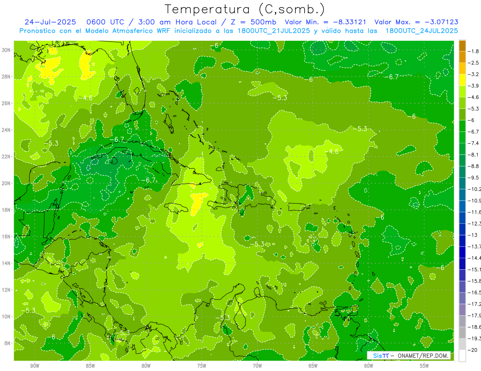Screen dimensions: 481x371
Task: Click the white swatch below -20 on colorbar
Action: tap(462, 356)
